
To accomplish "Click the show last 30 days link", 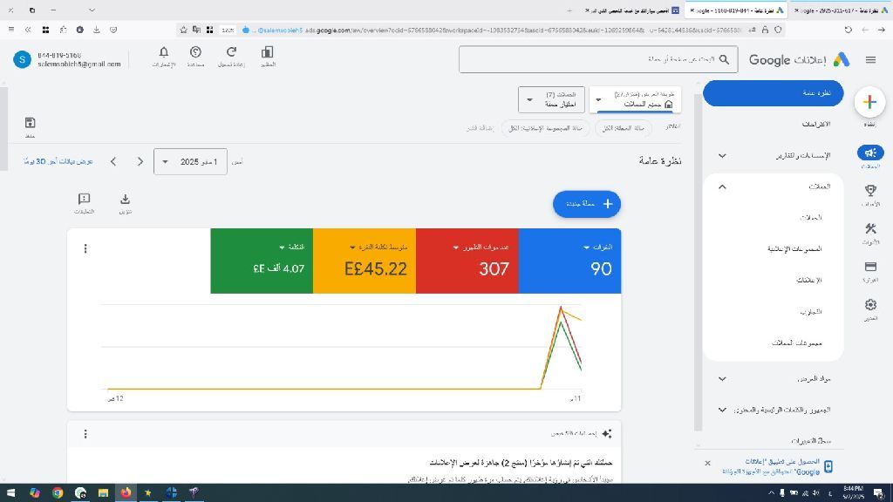I will pyautogui.click(x=58, y=161).
